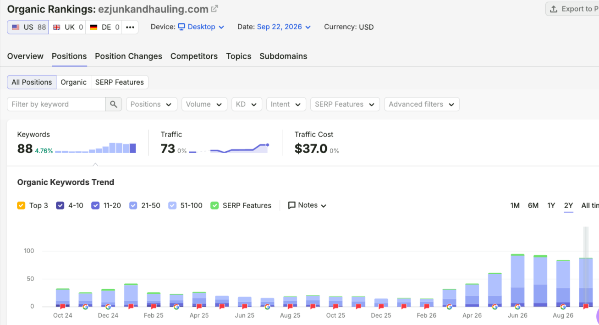Expand the Volume filter dropdown
The width and height of the screenshot is (599, 325).
click(204, 104)
